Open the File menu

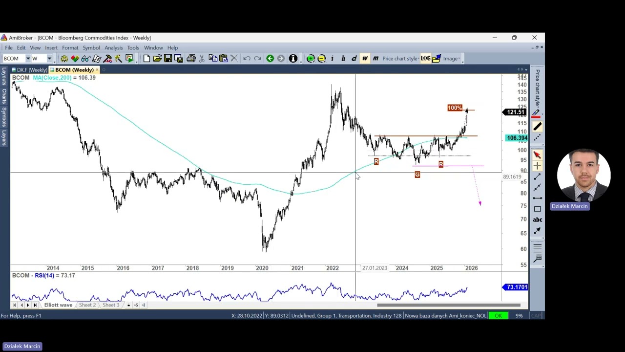(9, 48)
